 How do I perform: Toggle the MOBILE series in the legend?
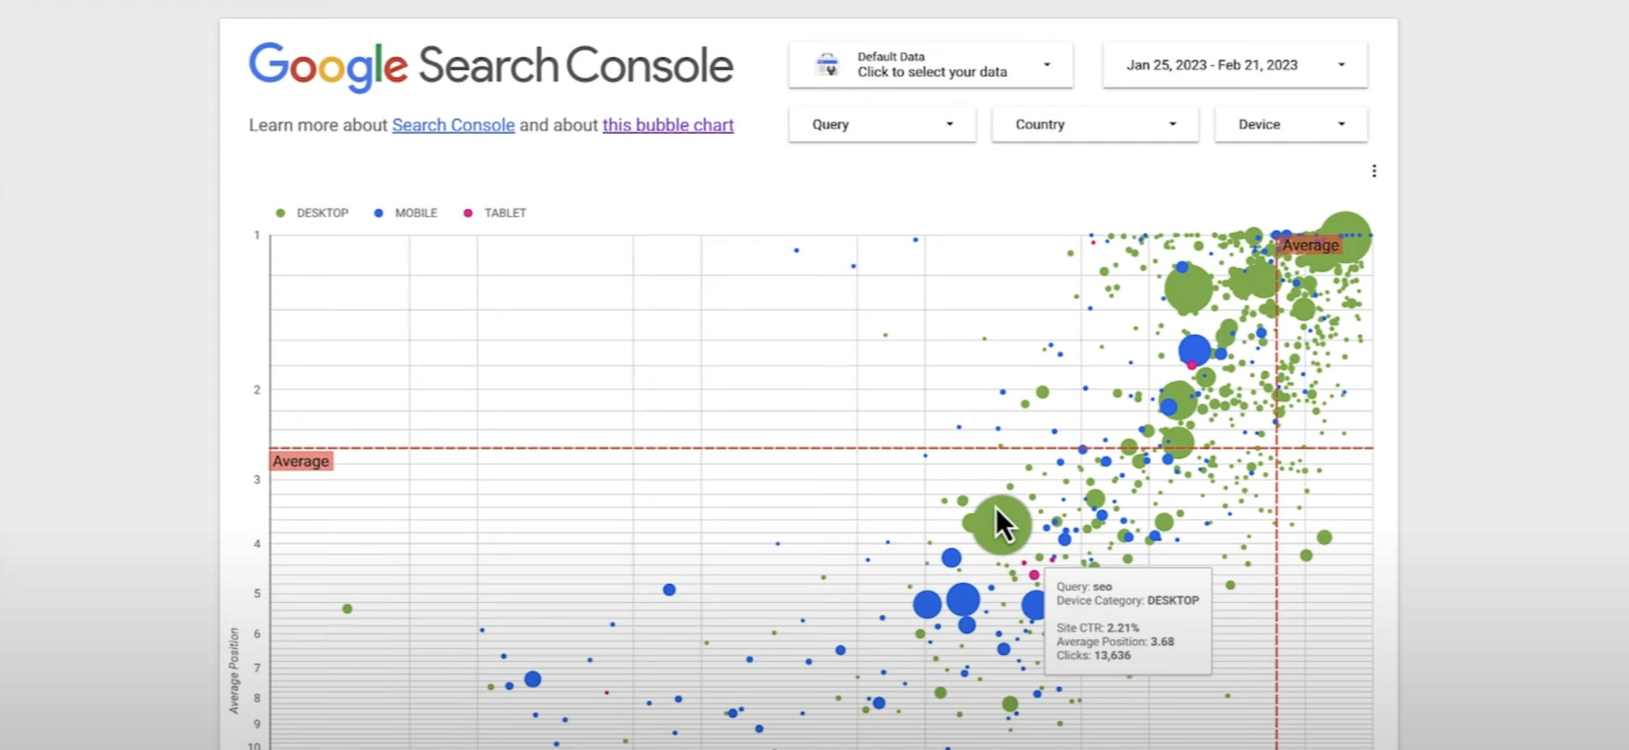[415, 213]
